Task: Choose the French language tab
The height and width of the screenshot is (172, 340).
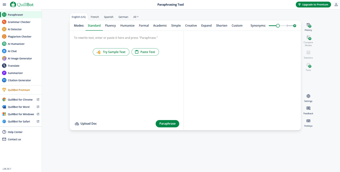Action: click(x=95, y=17)
